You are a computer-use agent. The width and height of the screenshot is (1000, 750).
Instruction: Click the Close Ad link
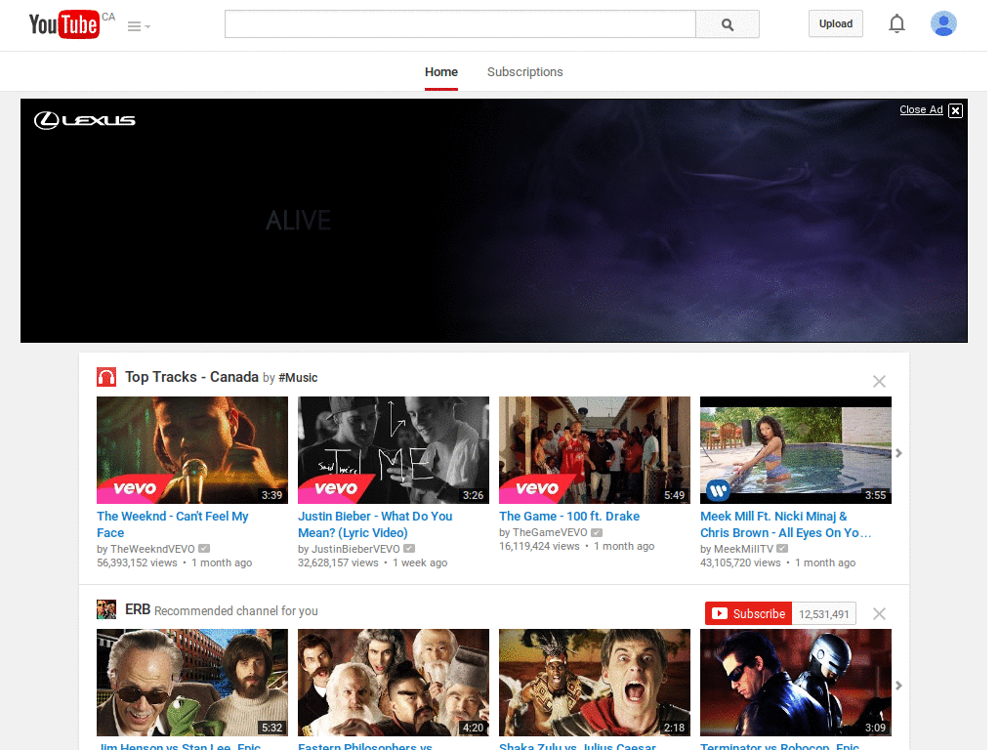tap(921, 109)
